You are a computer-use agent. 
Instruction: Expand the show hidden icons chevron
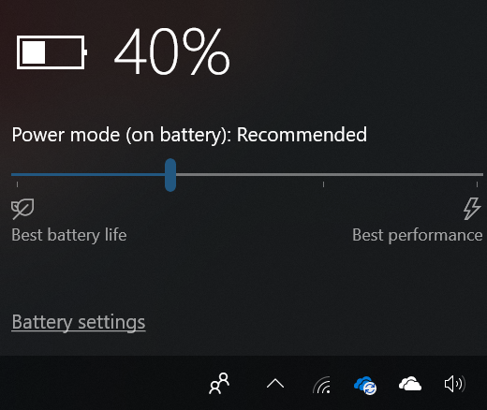[275, 384]
